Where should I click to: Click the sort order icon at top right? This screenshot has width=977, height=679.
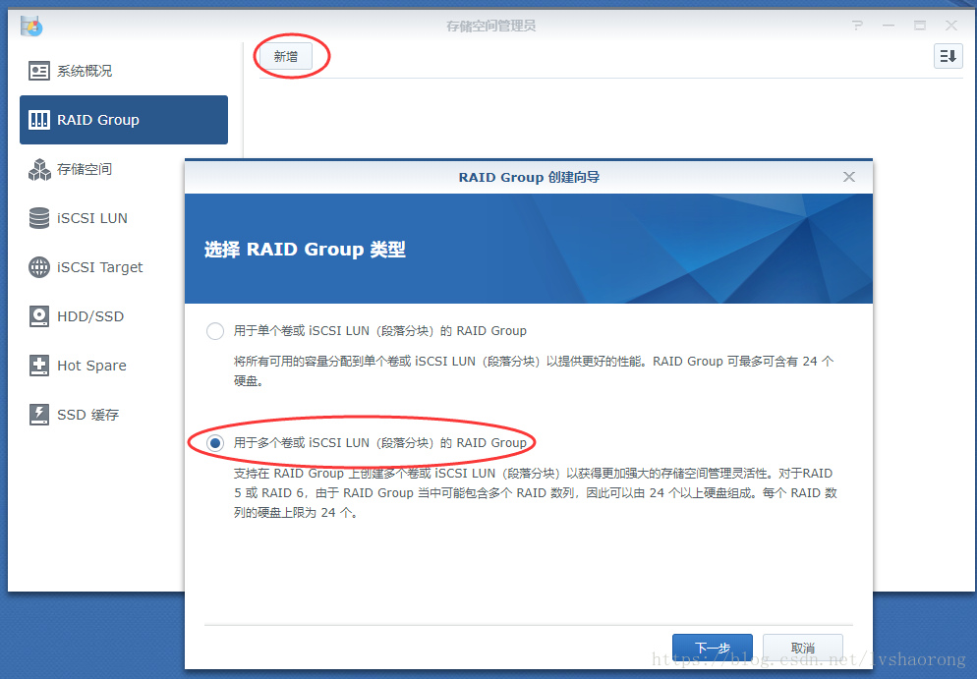click(948, 56)
